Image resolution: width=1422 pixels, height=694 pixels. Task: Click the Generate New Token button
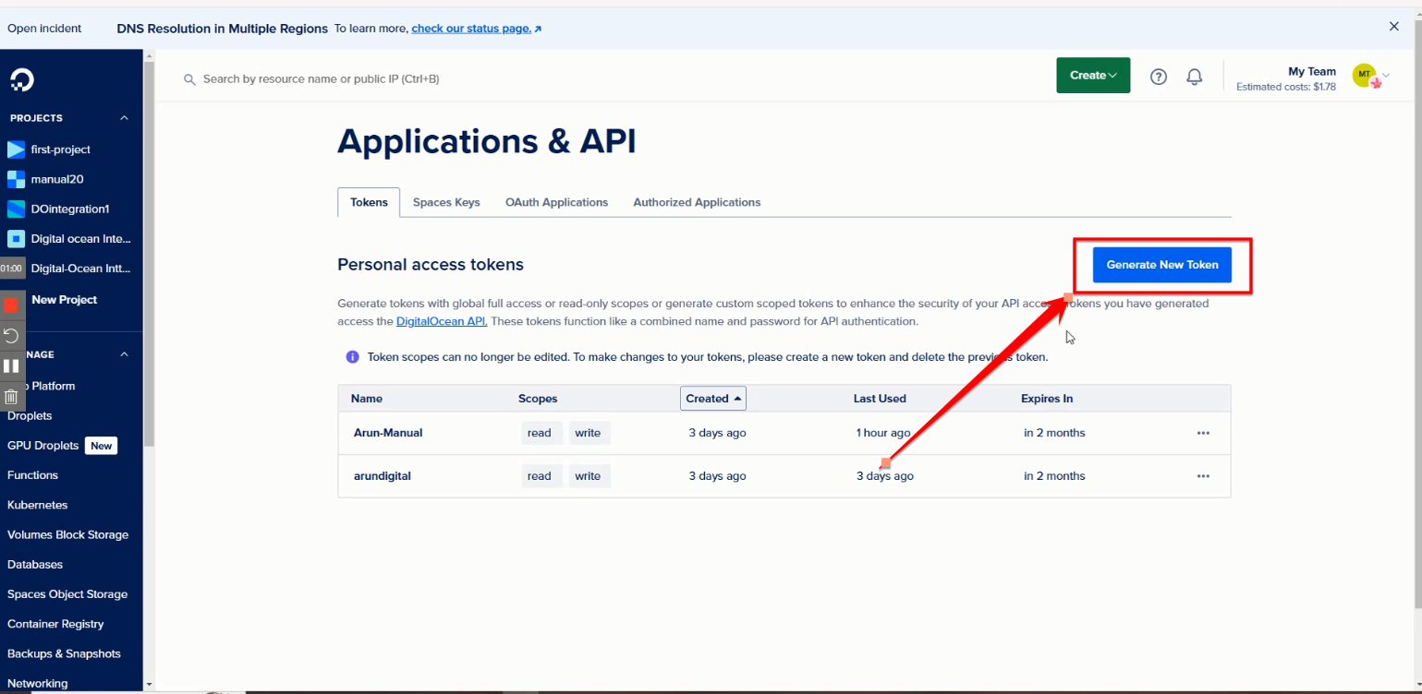(x=1161, y=265)
